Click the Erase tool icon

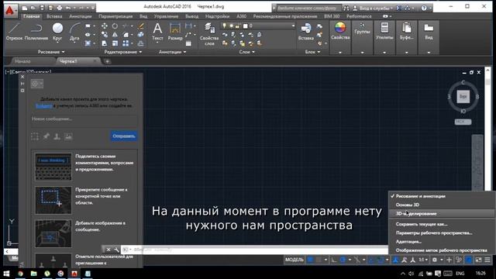[x=141, y=26]
